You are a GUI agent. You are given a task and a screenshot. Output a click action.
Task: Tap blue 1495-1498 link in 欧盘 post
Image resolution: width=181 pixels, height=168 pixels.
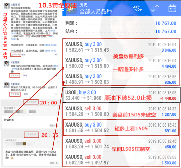[35, 67]
